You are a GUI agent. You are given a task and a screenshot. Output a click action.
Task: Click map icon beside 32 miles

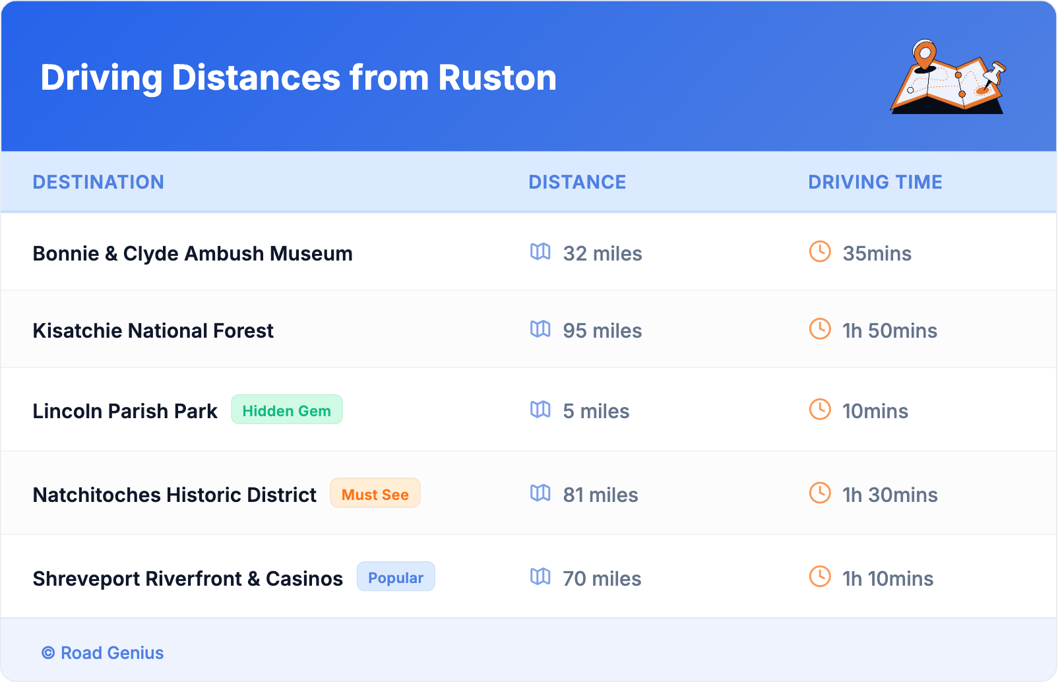540,252
